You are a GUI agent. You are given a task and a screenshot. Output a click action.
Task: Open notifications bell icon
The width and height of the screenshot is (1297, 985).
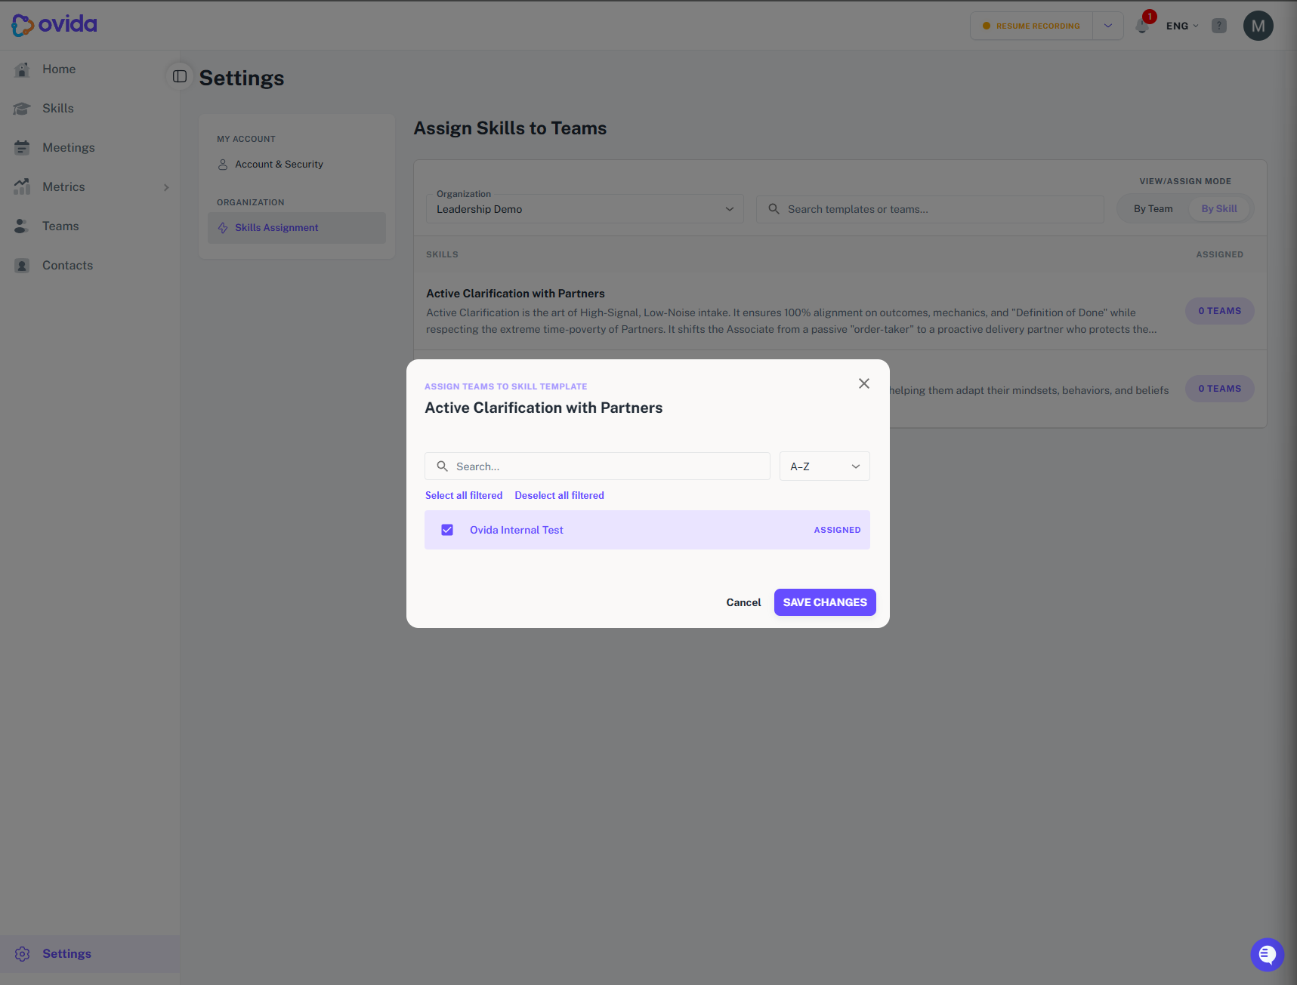pos(1142,27)
